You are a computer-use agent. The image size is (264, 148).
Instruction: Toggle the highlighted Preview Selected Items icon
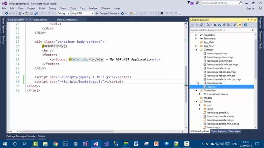point(240,25)
